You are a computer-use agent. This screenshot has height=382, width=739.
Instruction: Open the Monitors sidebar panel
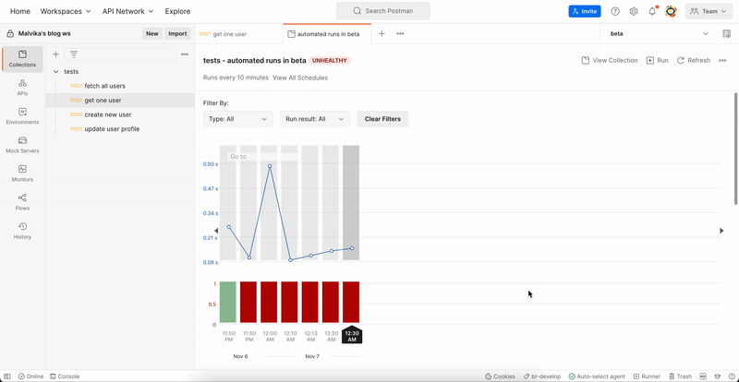(x=22, y=173)
